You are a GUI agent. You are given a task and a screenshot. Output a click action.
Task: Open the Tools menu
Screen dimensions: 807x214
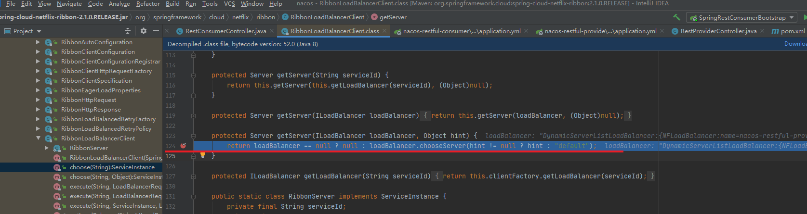click(x=210, y=3)
